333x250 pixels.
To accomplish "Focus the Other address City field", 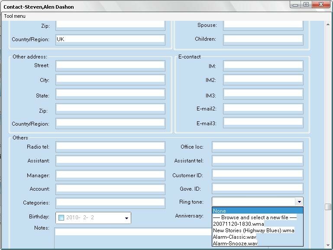I will [x=110, y=80].
